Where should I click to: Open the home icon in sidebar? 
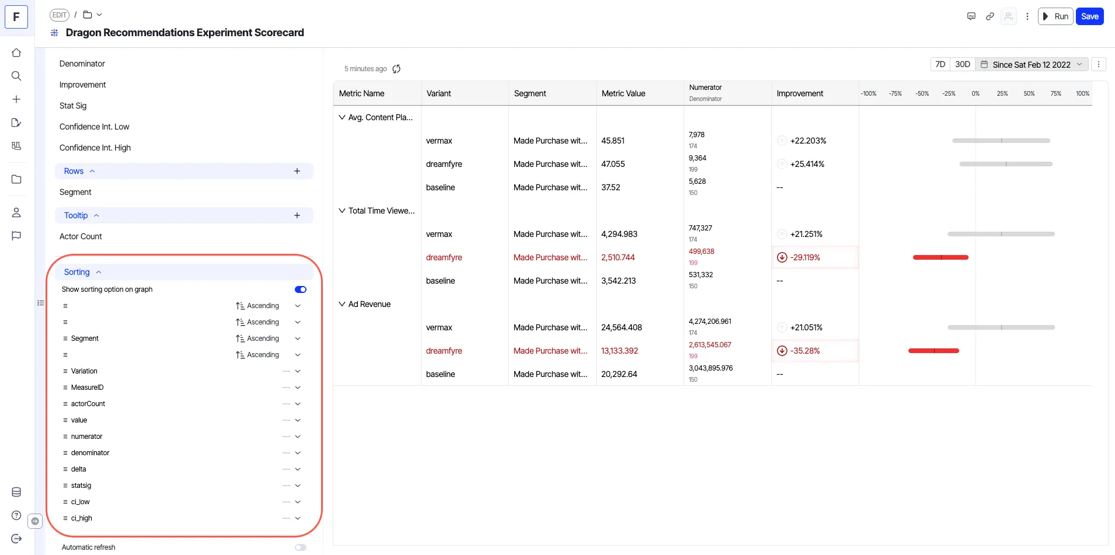pos(16,53)
